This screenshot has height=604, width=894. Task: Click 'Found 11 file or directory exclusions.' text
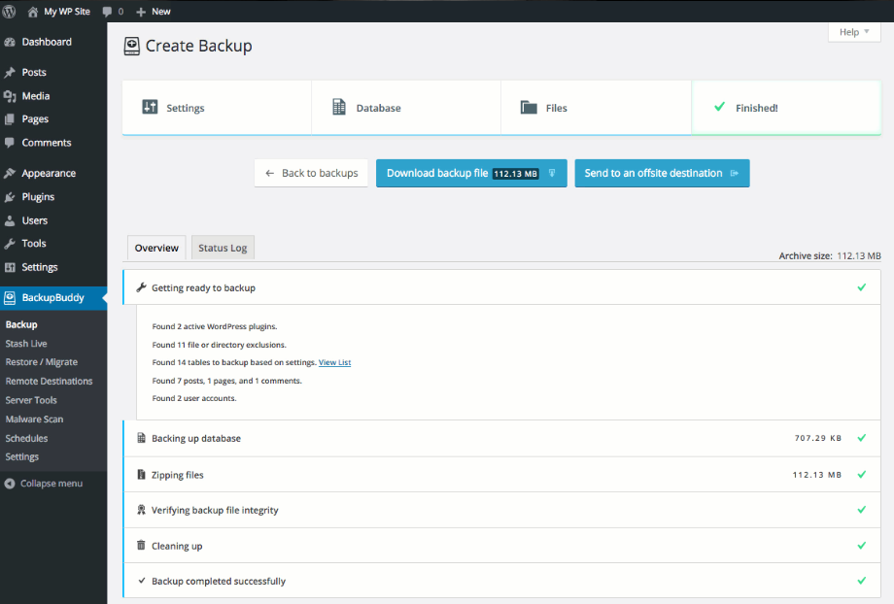coord(219,345)
